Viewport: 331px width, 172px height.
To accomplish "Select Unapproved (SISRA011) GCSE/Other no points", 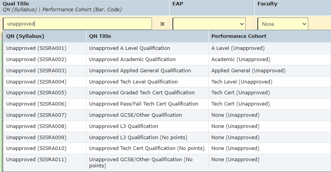I will pyautogui.click(x=36, y=160).
